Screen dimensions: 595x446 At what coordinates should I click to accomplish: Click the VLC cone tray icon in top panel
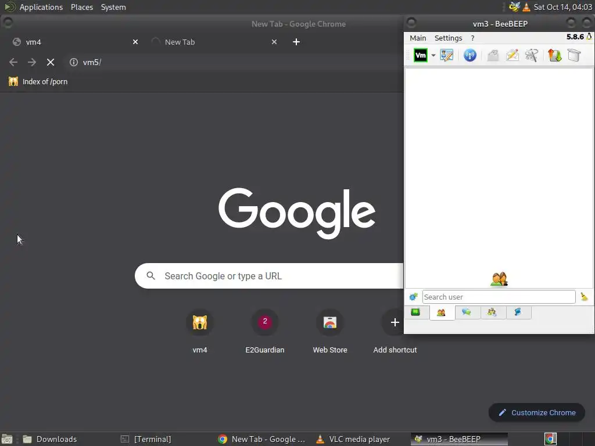(x=526, y=7)
